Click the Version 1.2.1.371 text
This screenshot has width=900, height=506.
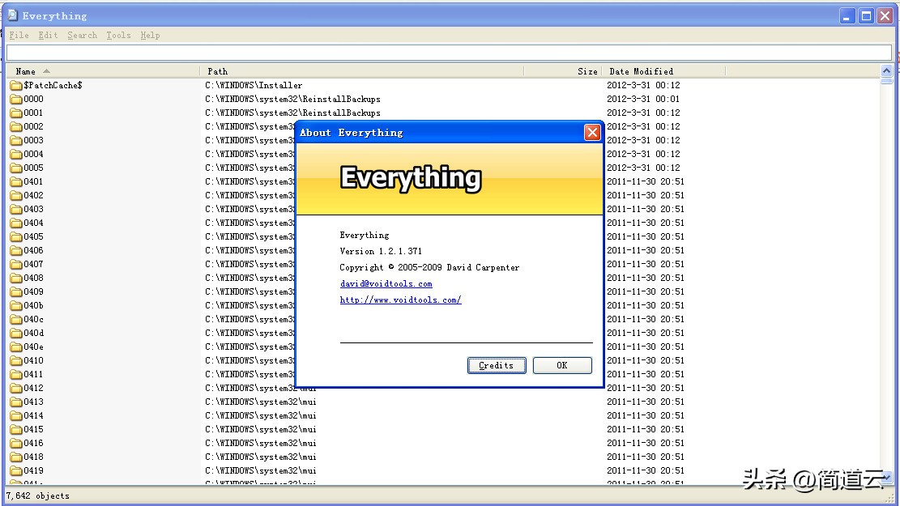click(381, 251)
